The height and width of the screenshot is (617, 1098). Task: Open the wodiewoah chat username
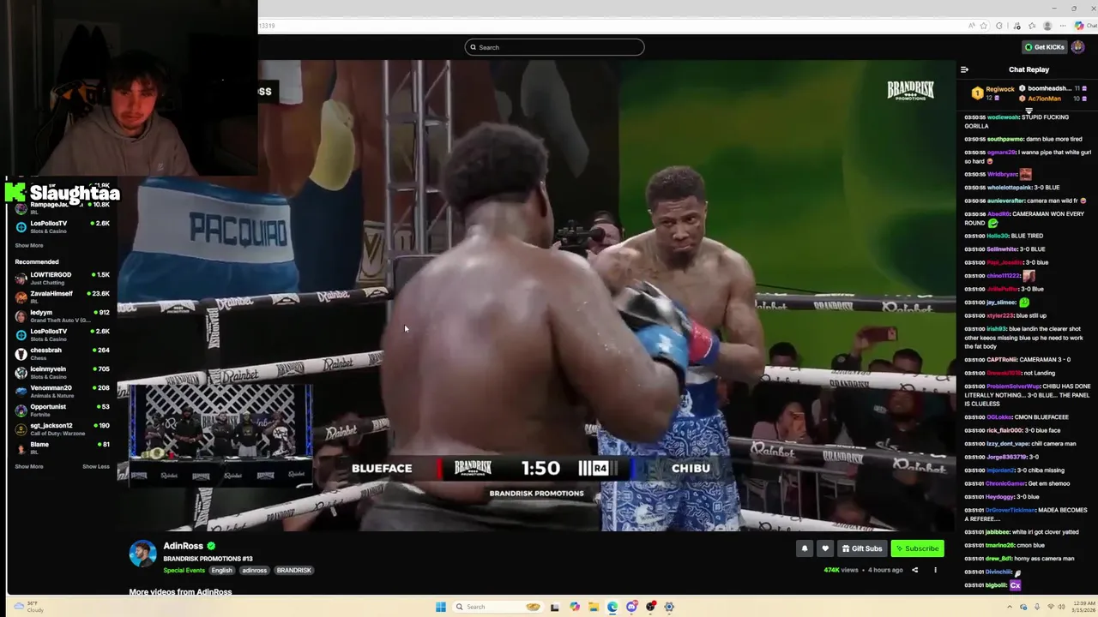[x=1003, y=117]
